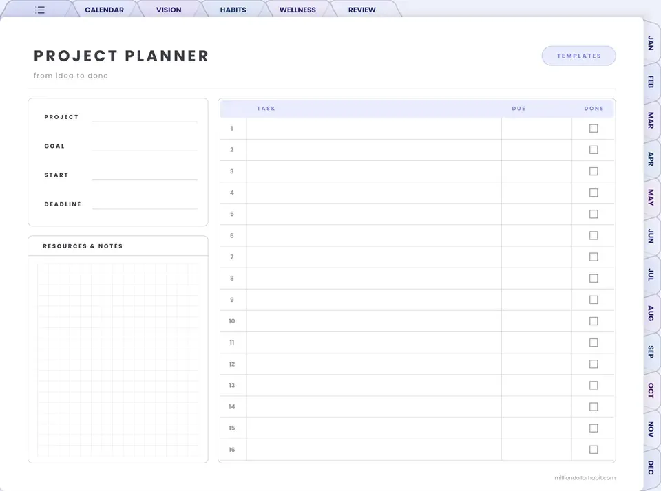Click the task cell in row 16
The width and height of the screenshot is (661, 491).
pos(374,450)
